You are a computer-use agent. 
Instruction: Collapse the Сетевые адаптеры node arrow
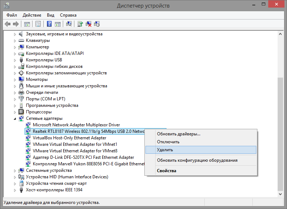15,119
